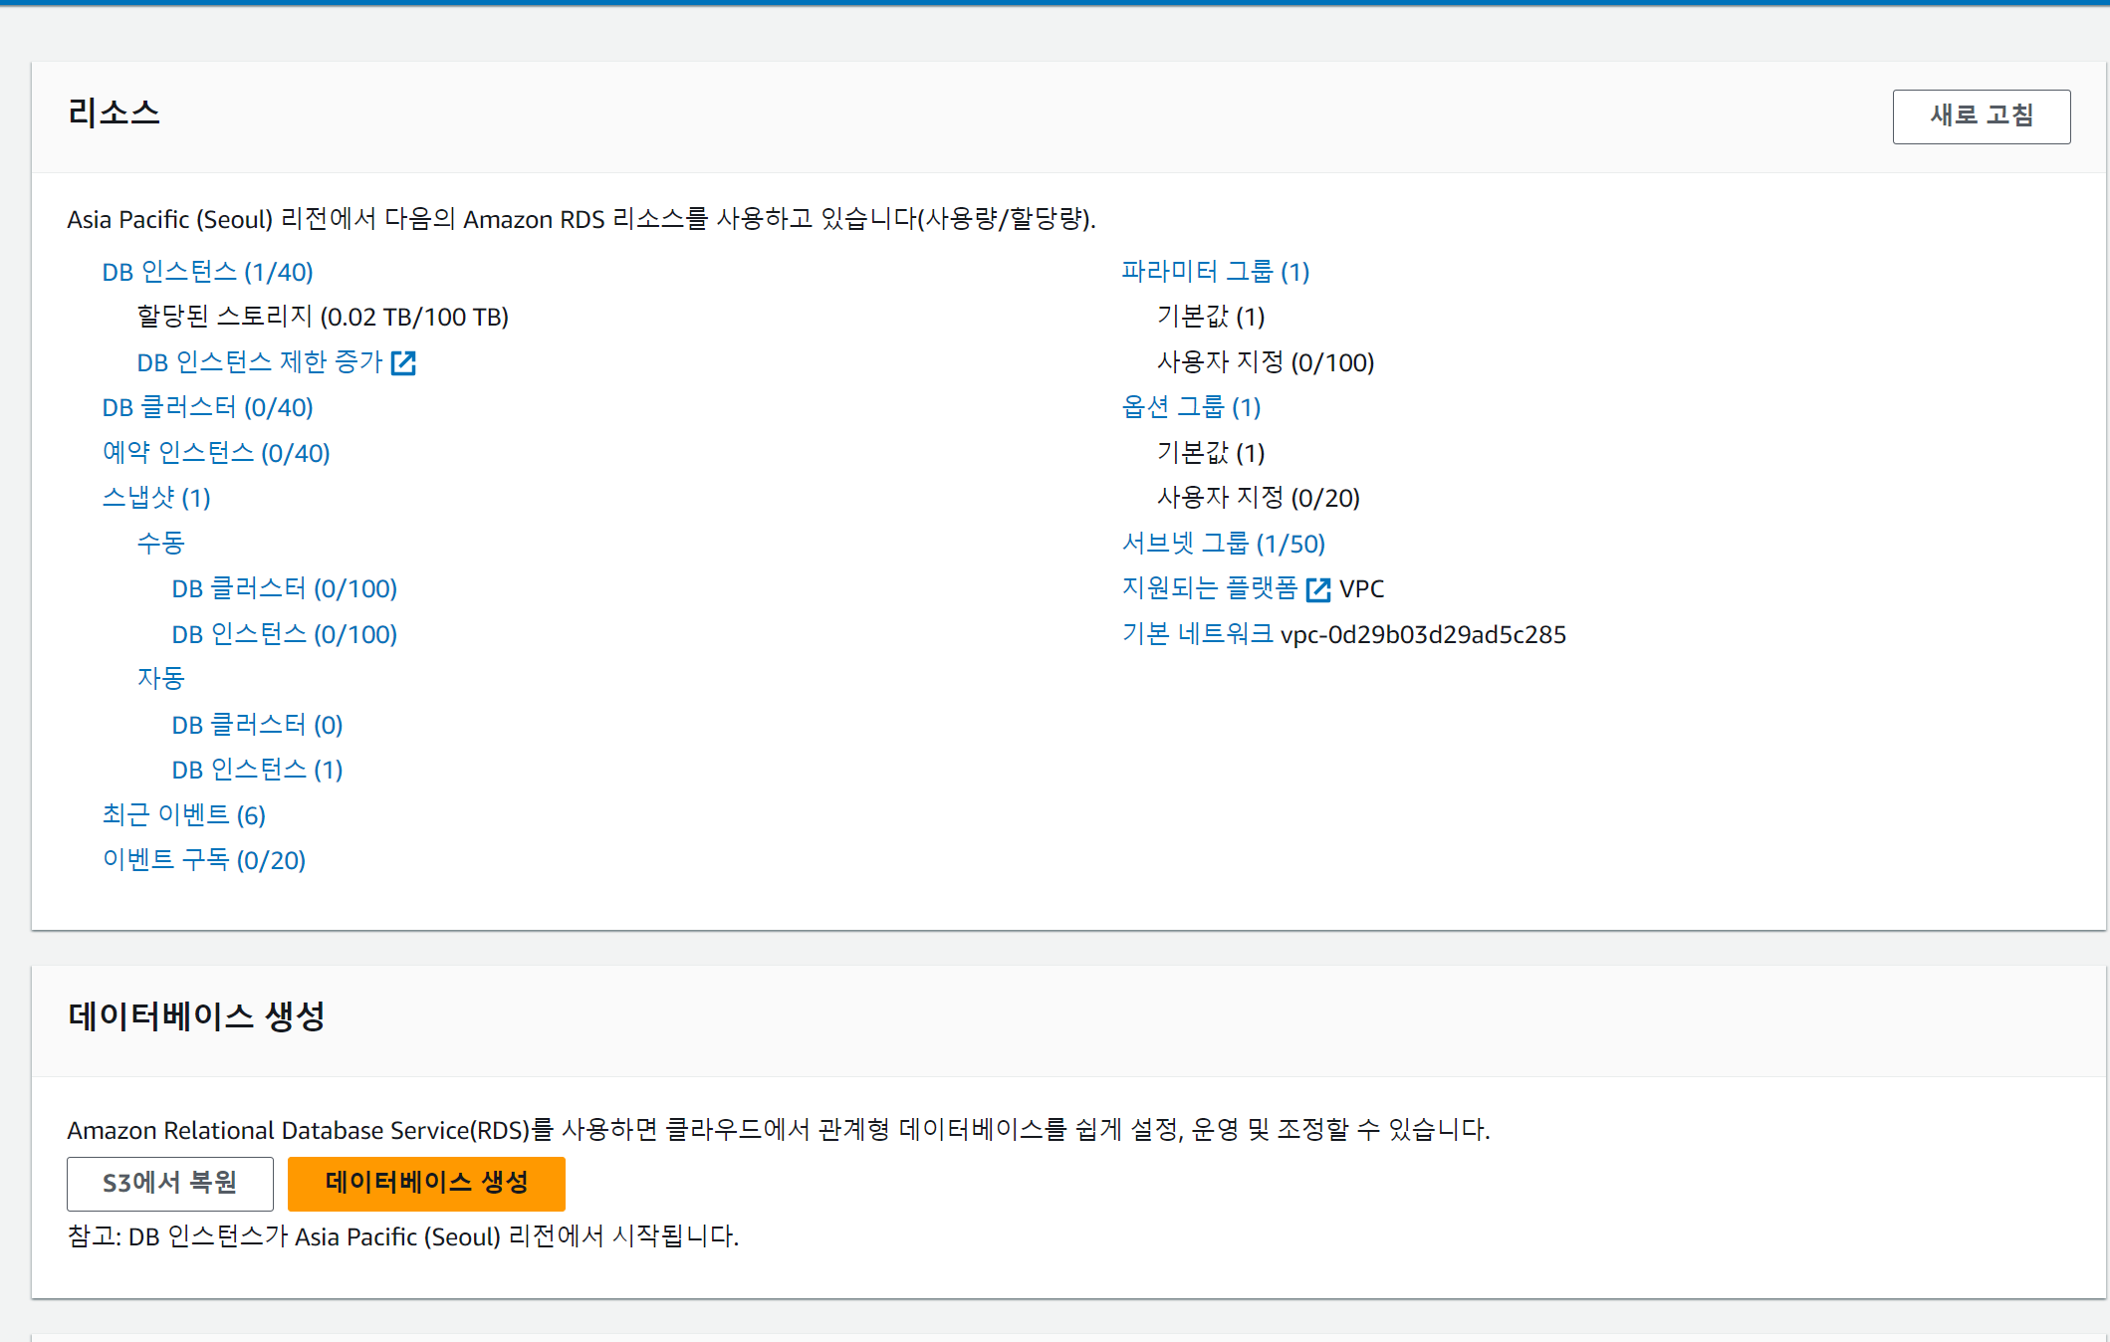This screenshot has height=1342, width=2110.
Task: Click external link icon next to DB 인스턴스 제한 증가
Action: [403, 362]
